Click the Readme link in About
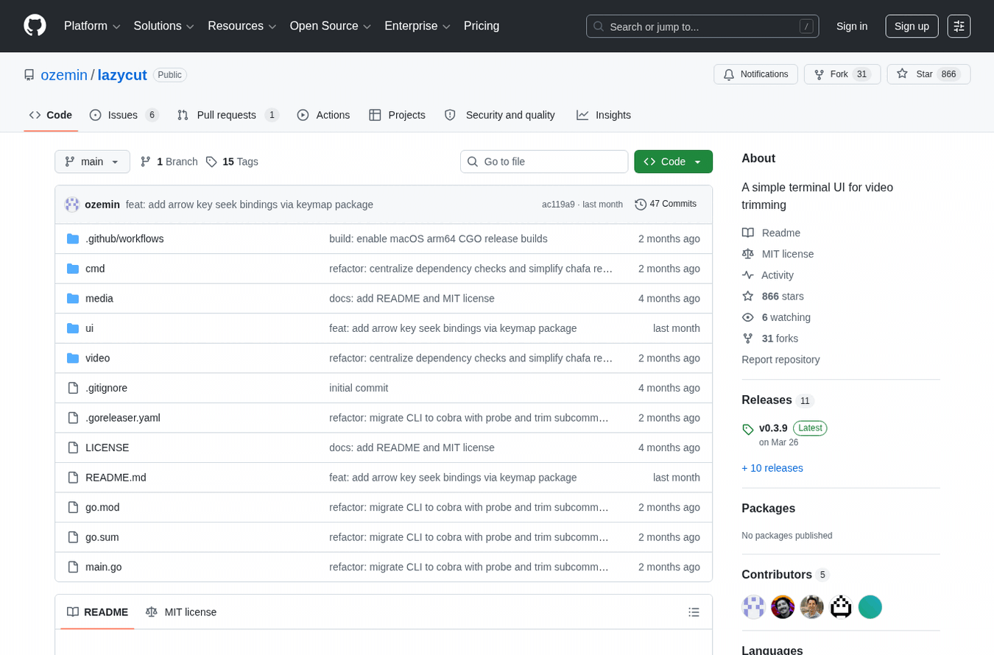Screen dimensions: 994x655 tap(771, 233)
